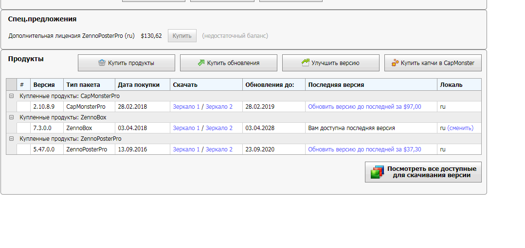
Task: Click the green arrow icon on Купить обновления
Action: pyautogui.click(x=201, y=63)
